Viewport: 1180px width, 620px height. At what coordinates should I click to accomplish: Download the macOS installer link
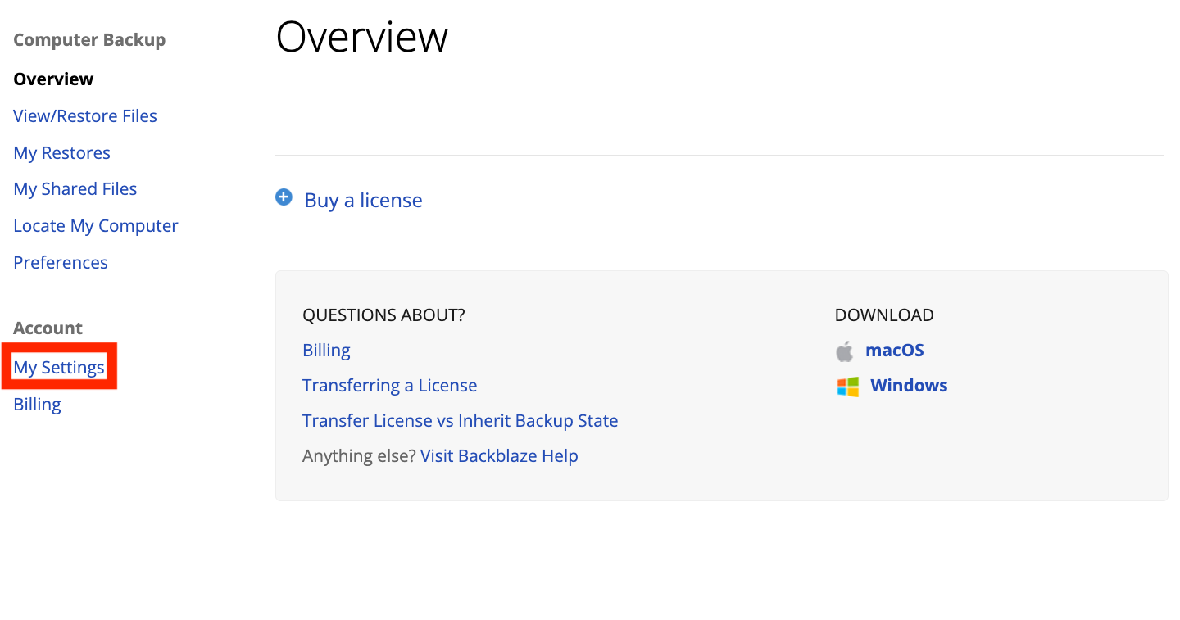[895, 351]
